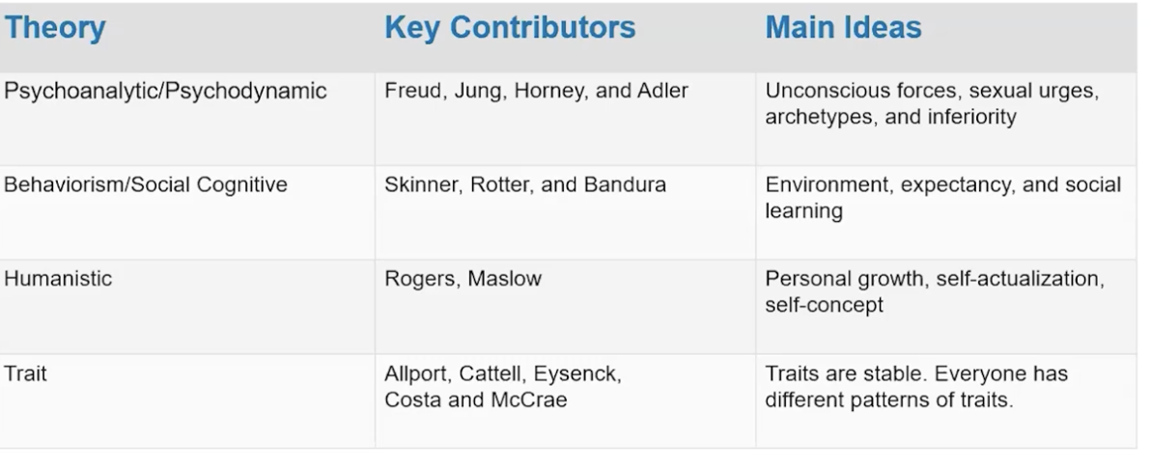Click the Theory column header
Screen dimensions: 1151x467
click(55, 28)
